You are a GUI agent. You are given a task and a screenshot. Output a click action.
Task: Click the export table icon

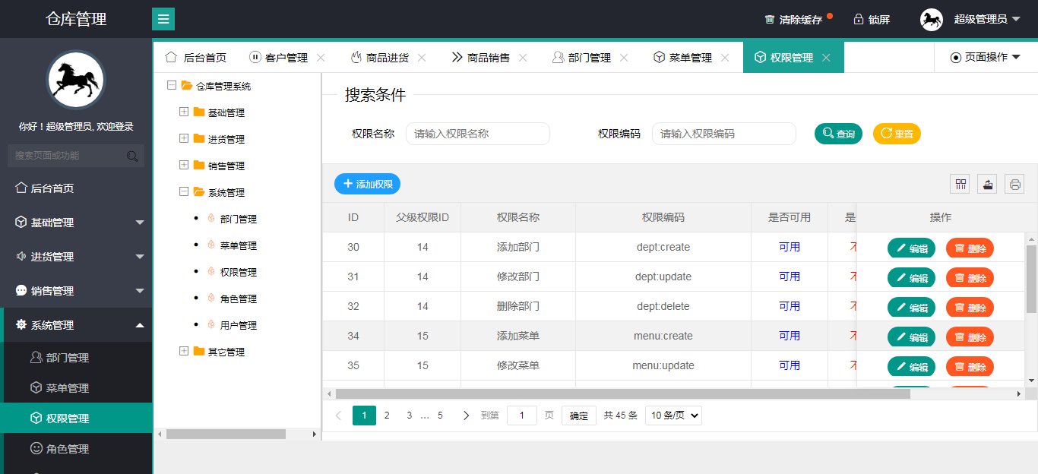[x=987, y=184]
